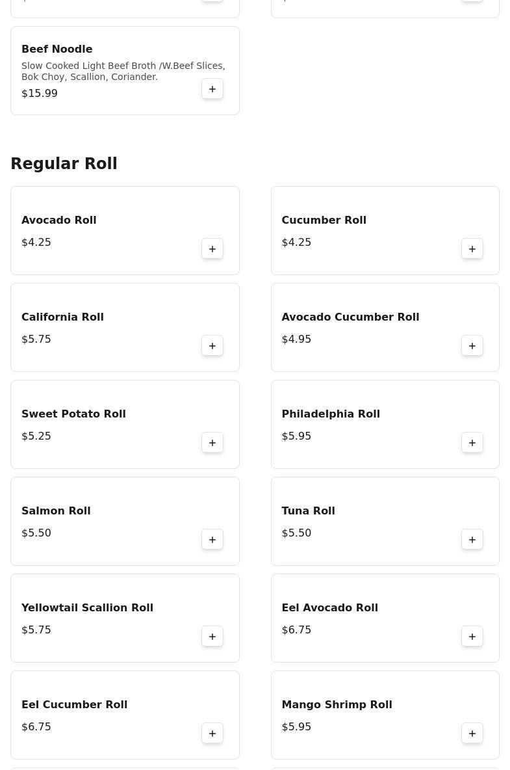
Task: Click the Mango Shrimp Roll name
Action: pos(337,705)
